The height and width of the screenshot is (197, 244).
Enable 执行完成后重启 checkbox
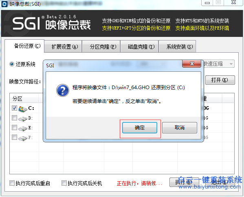coord(12,183)
